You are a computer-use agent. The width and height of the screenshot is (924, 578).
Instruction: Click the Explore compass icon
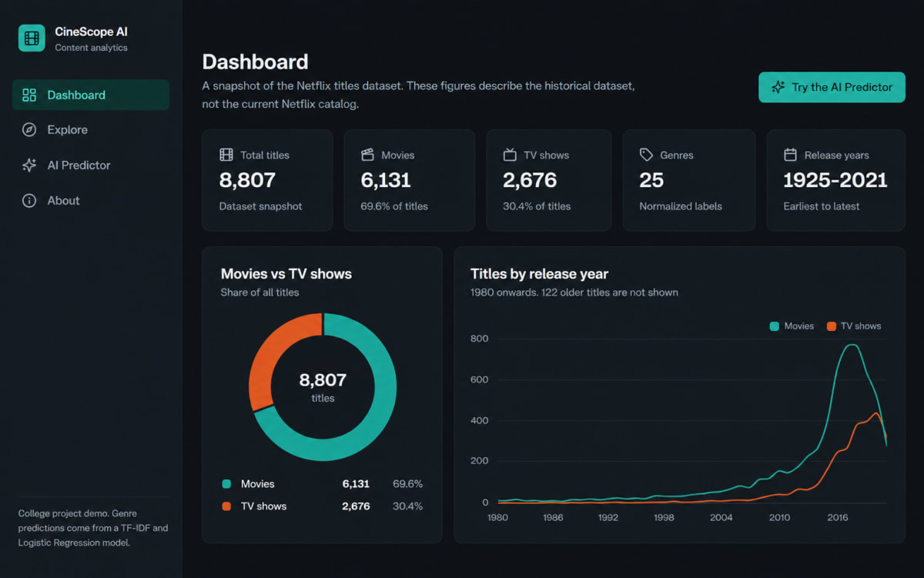point(29,130)
